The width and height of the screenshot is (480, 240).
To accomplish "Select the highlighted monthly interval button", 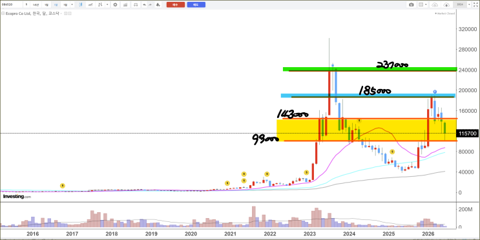I will click(x=56, y=5).
